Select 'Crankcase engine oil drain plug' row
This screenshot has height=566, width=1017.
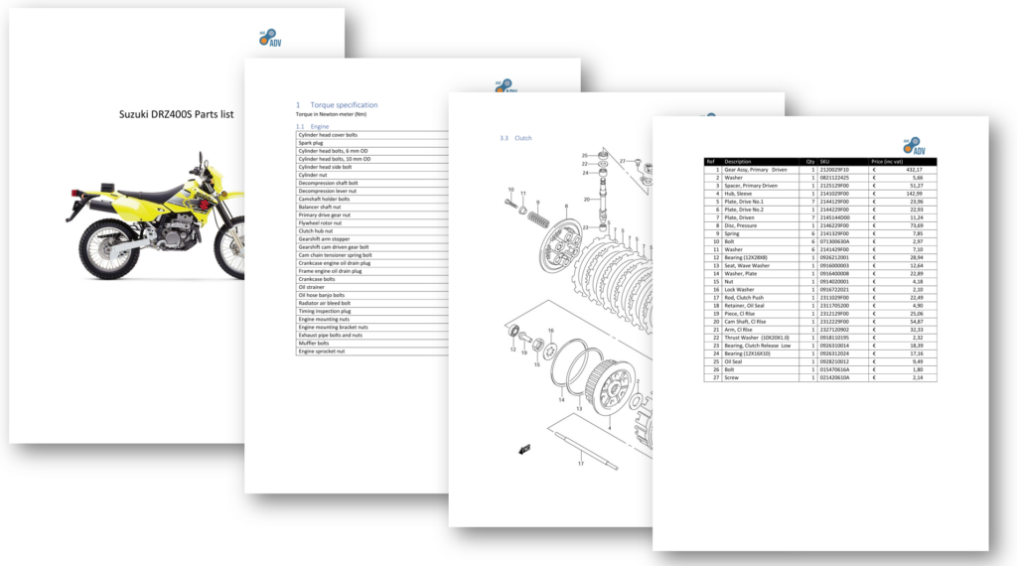(372, 263)
